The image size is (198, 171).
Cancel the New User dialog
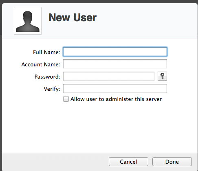128,162
